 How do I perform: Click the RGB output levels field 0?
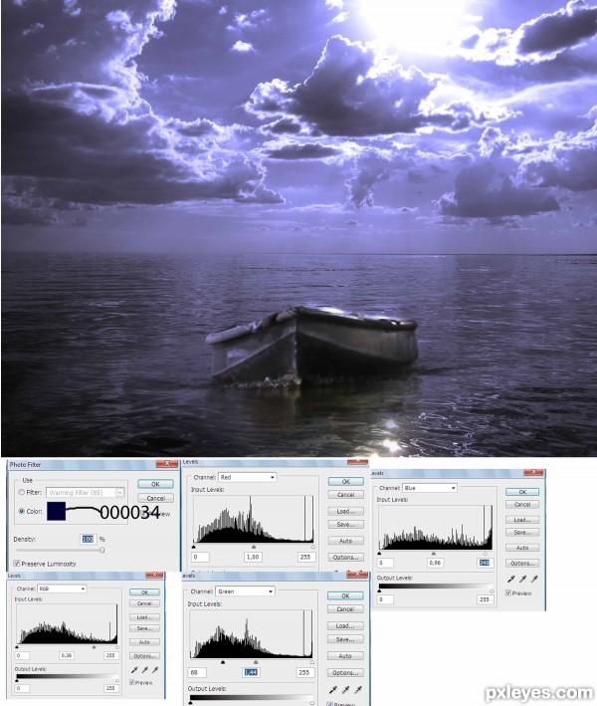(22, 688)
